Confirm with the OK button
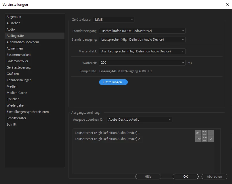Screen dimensions: 232x184 click(186, 177)
